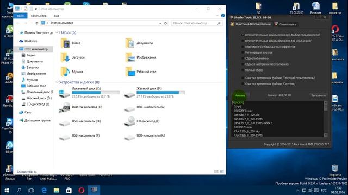
Task: Select DVD RW дисковод (E:)
Action: coord(81,107)
